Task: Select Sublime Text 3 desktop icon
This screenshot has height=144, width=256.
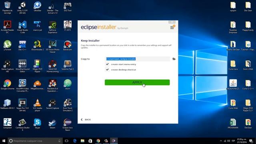Action: tap(68, 65)
